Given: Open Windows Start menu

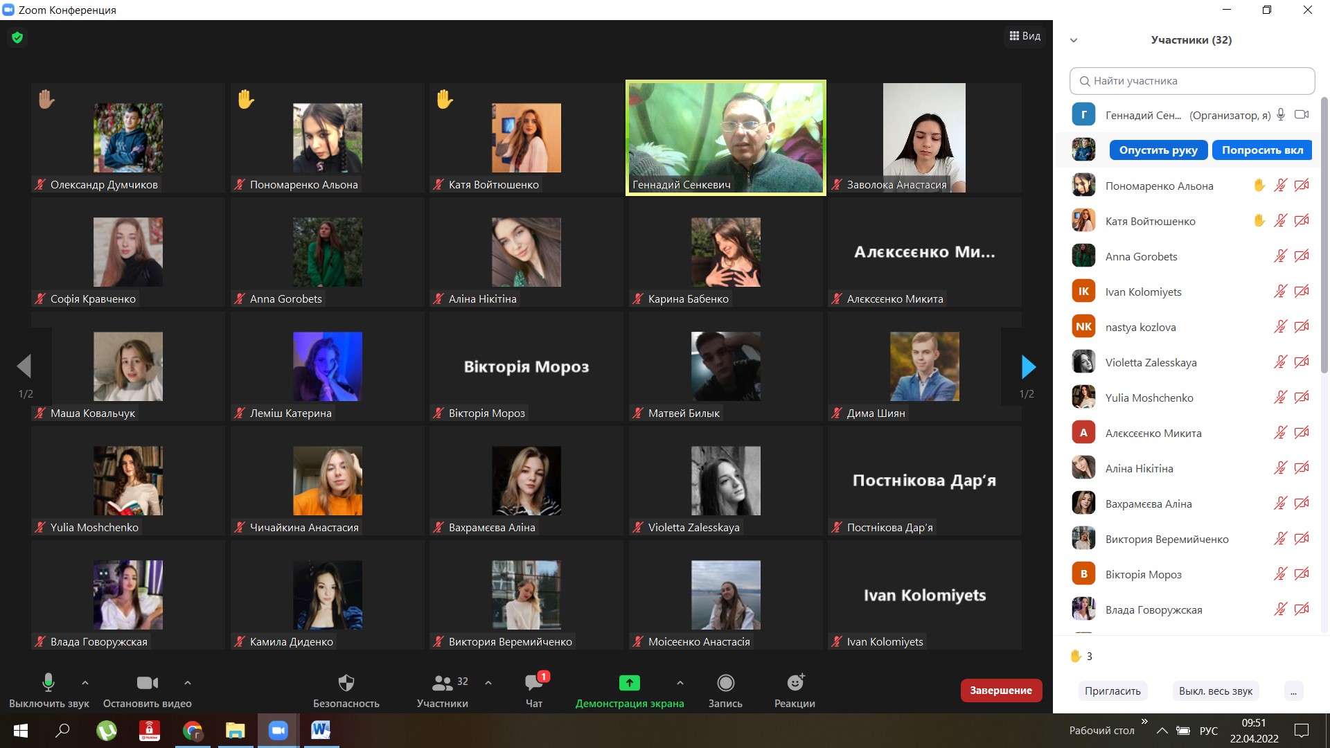Looking at the screenshot, I should [21, 731].
